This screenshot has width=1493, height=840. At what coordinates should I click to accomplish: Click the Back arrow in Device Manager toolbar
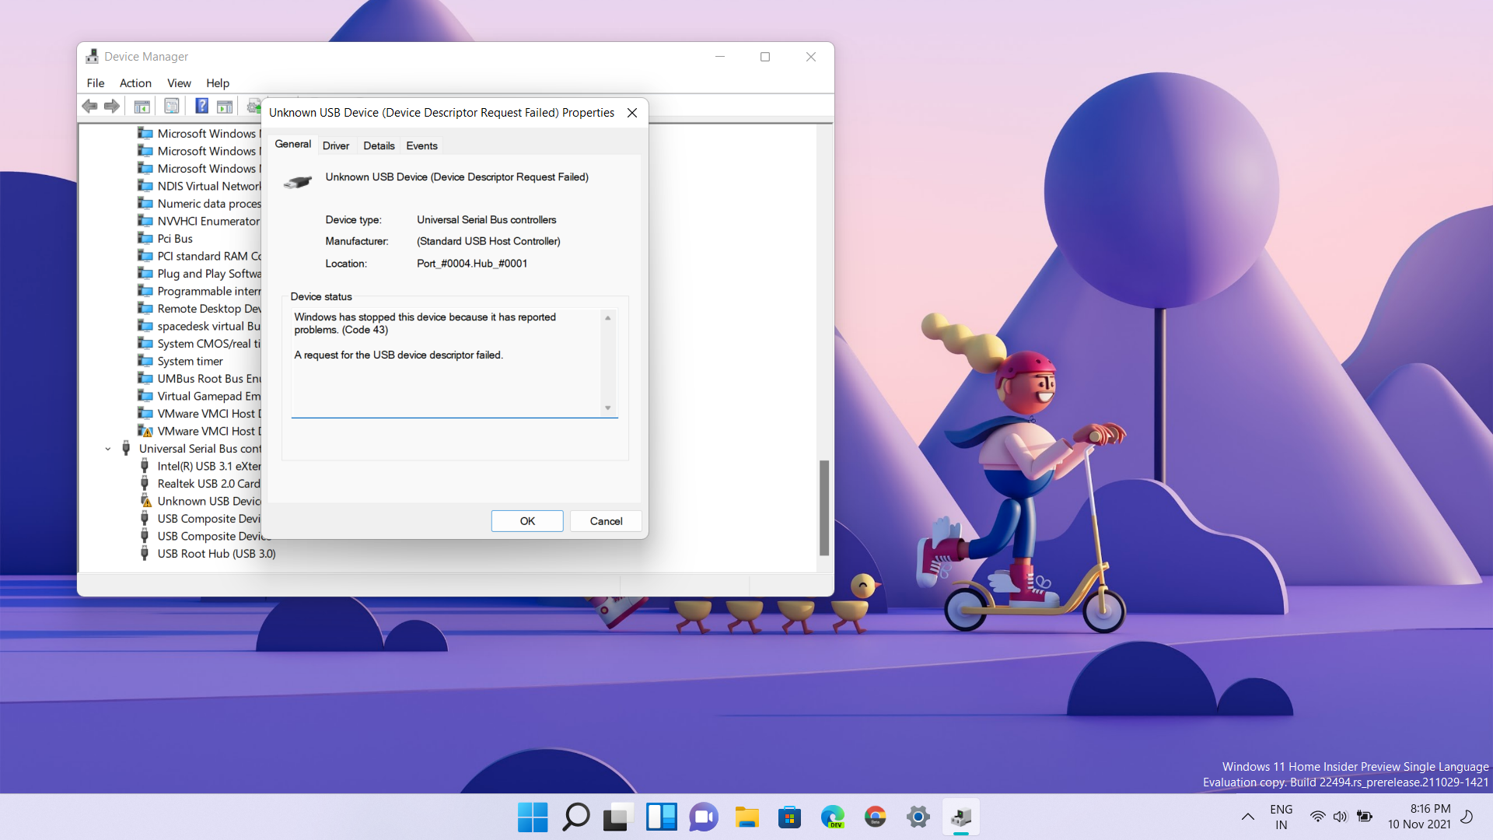[x=90, y=107]
